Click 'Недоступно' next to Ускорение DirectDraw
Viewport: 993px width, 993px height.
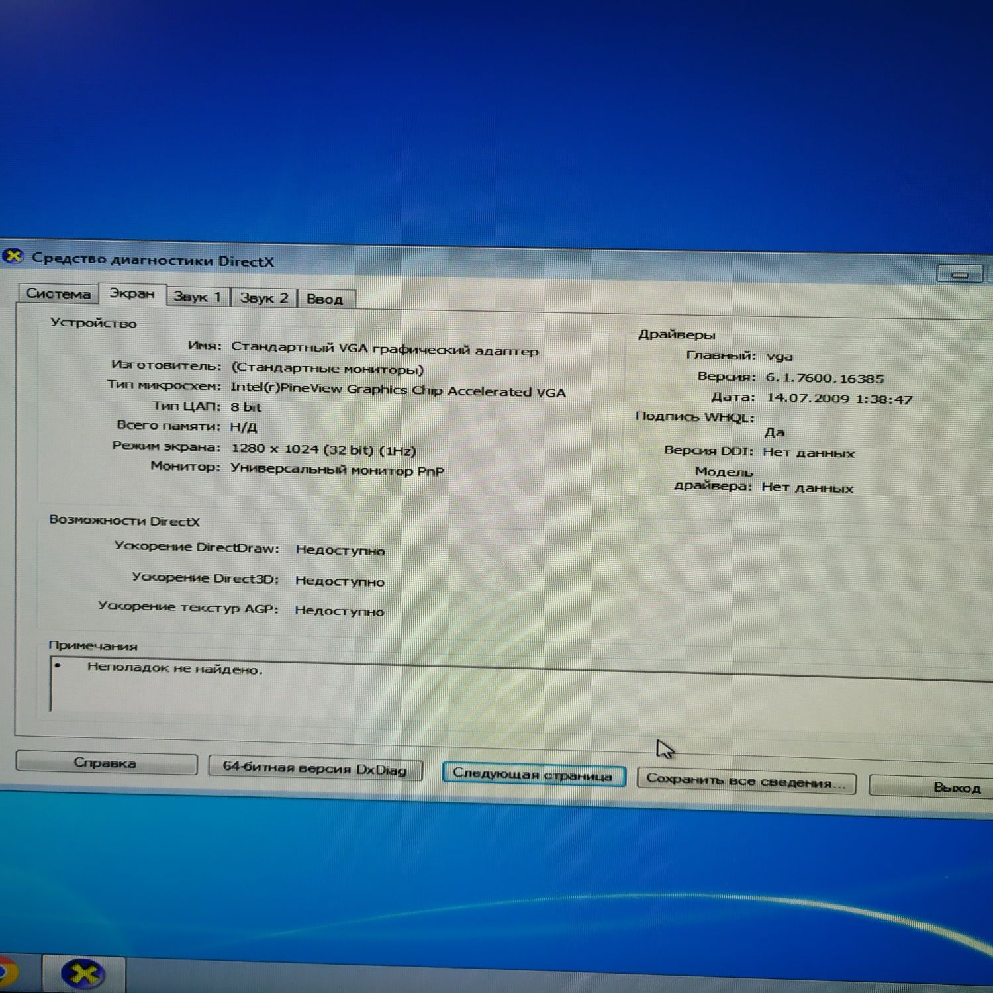click(340, 550)
